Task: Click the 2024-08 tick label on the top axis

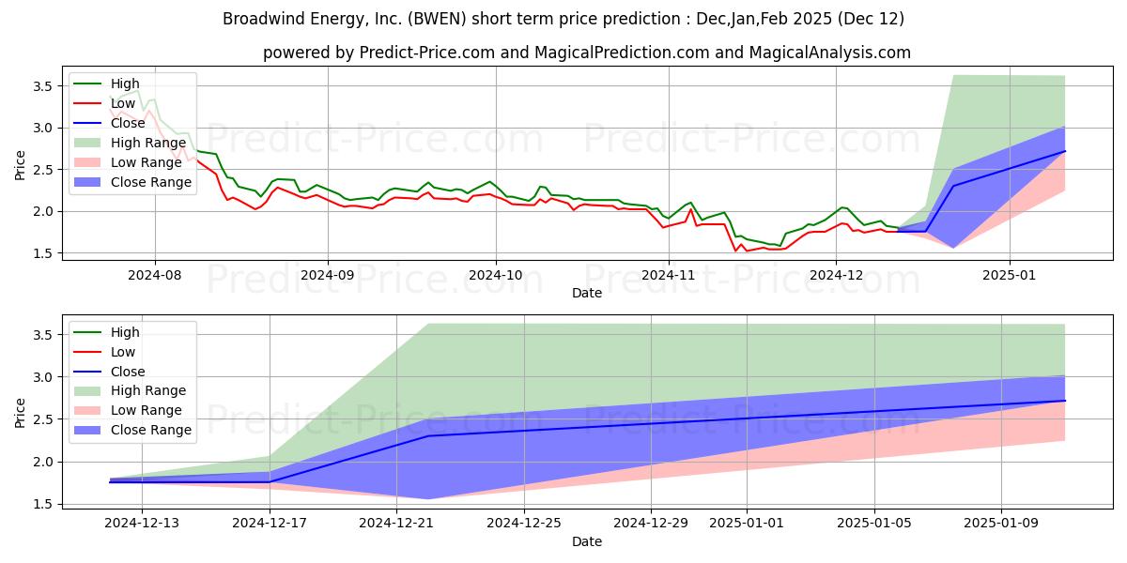Action: click(x=155, y=275)
